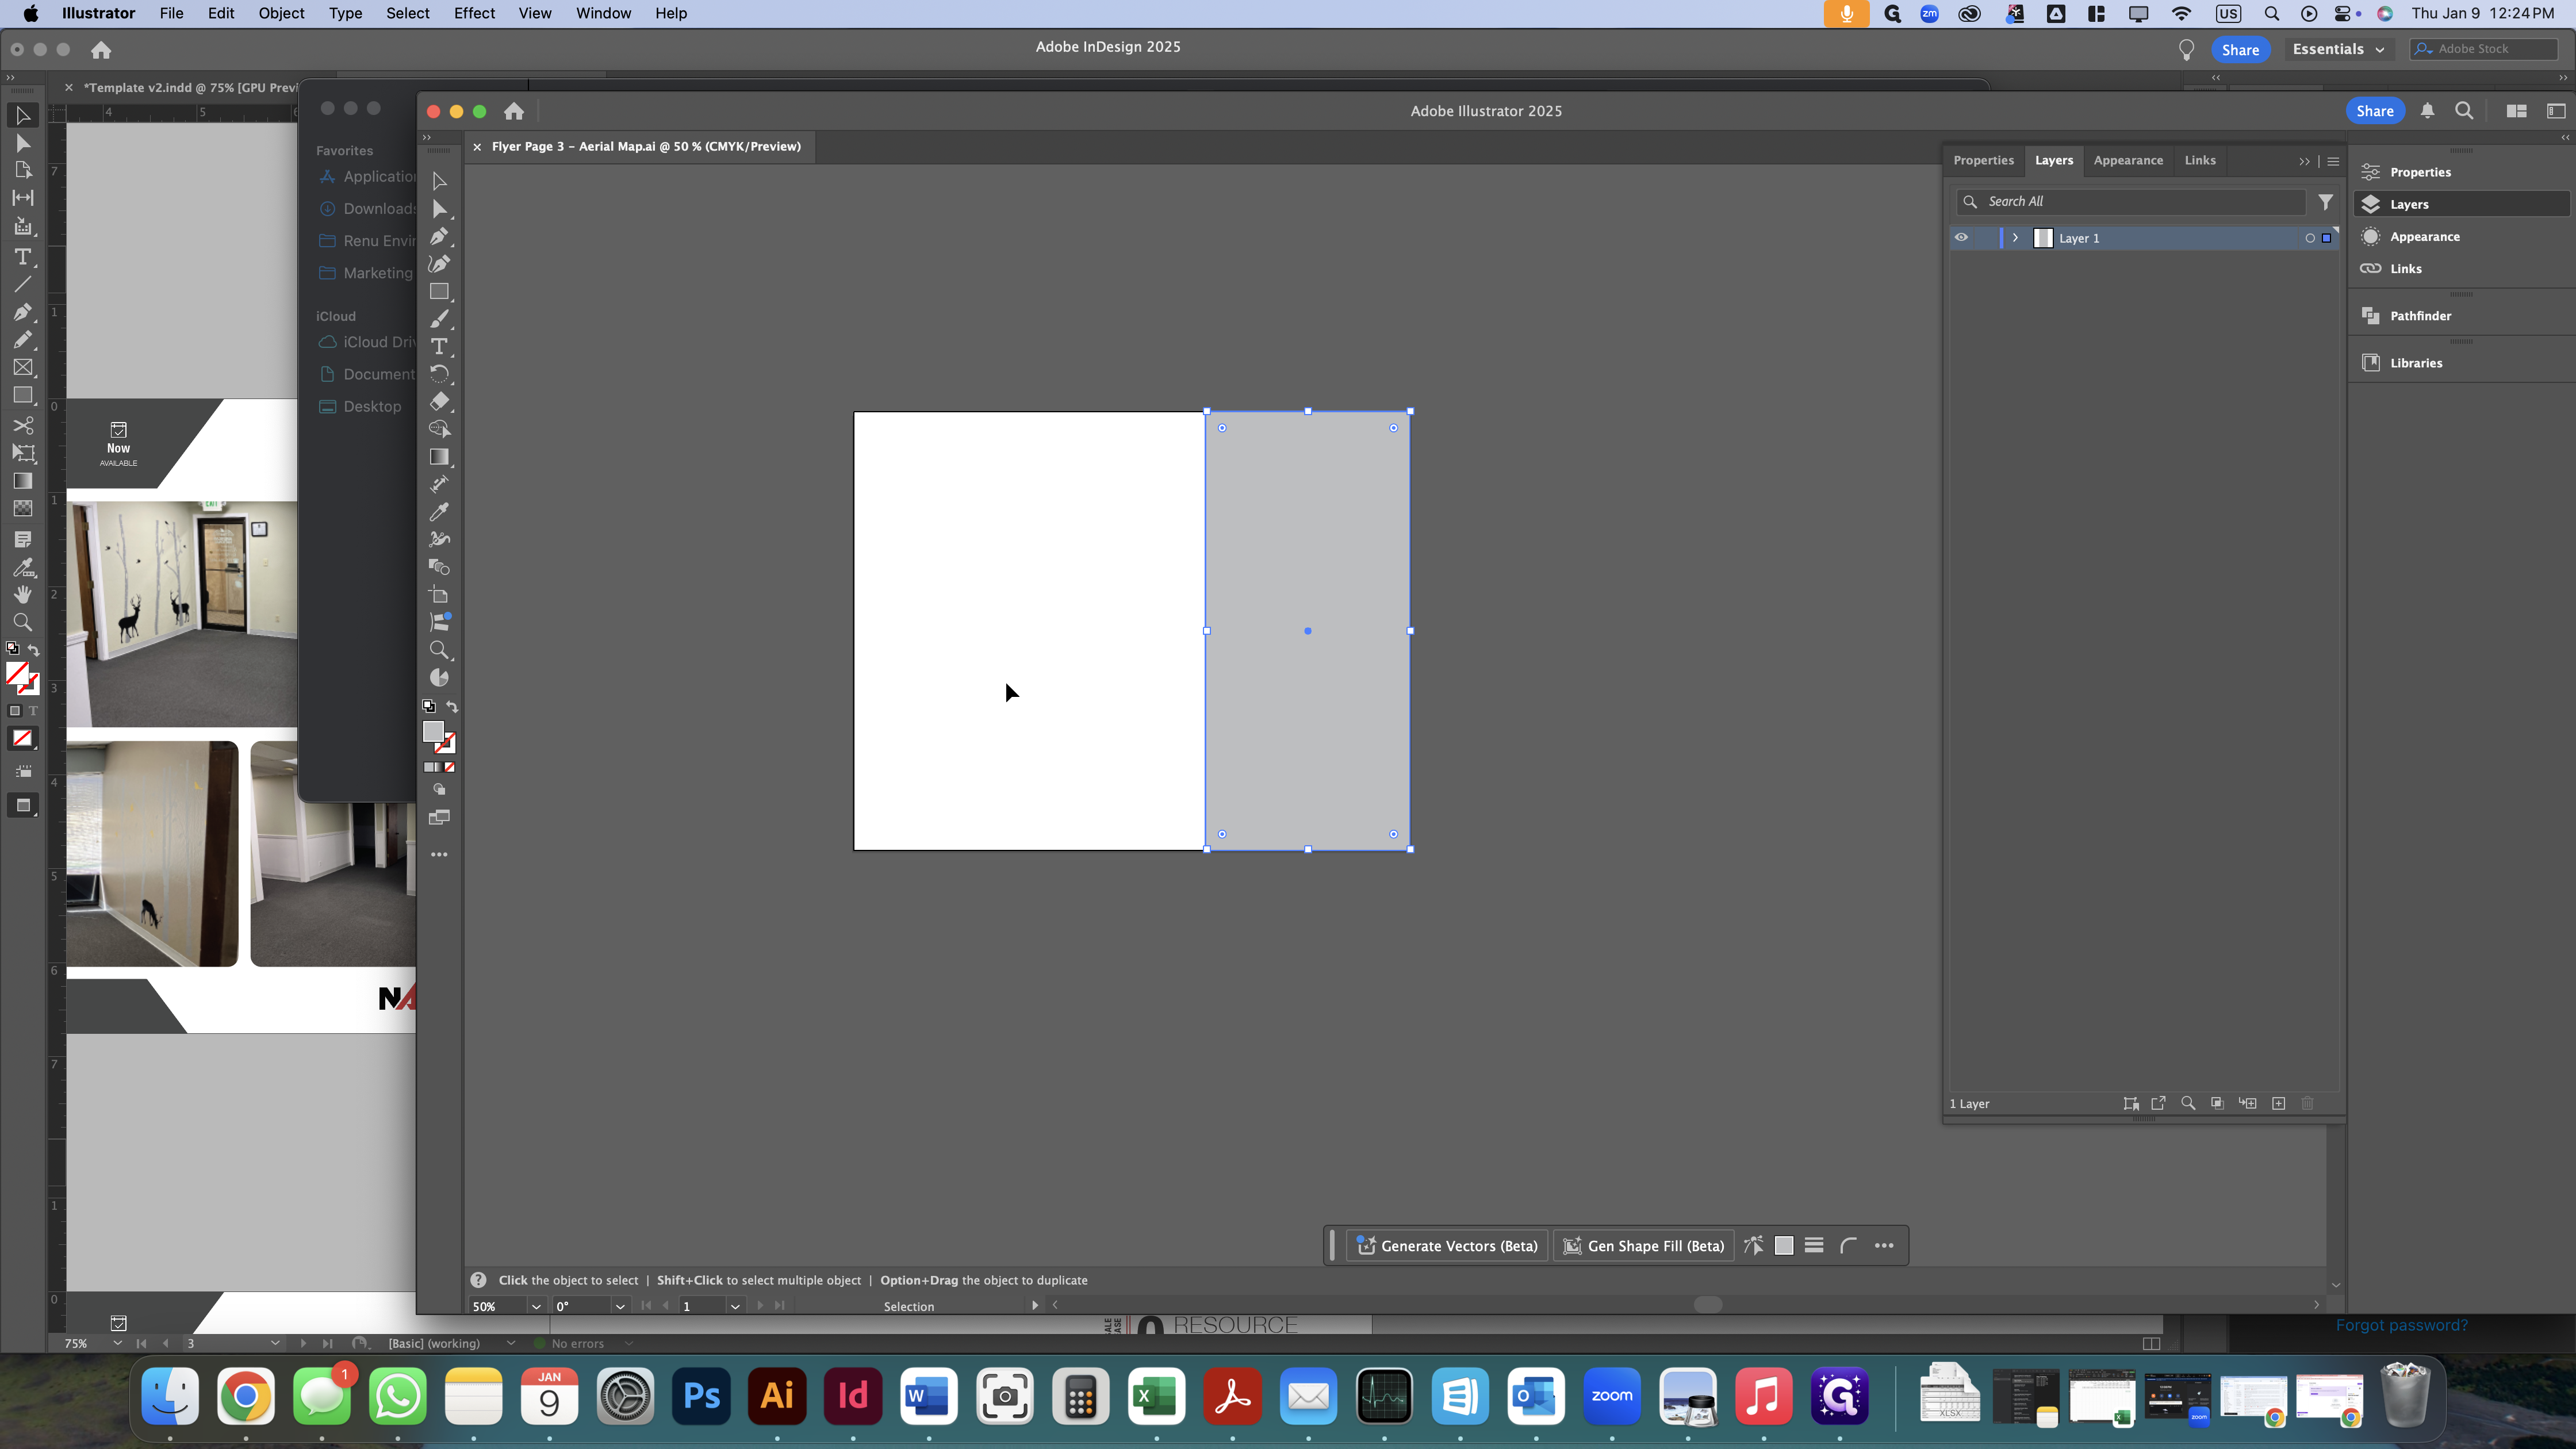Click Locate Object icon in Layers panel

(2188, 1103)
